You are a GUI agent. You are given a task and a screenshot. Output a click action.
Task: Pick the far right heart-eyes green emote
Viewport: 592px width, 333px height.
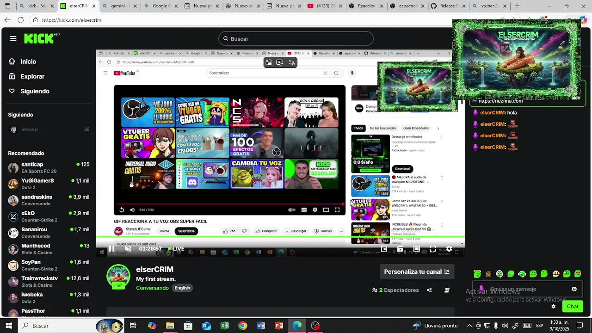[578, 274]
